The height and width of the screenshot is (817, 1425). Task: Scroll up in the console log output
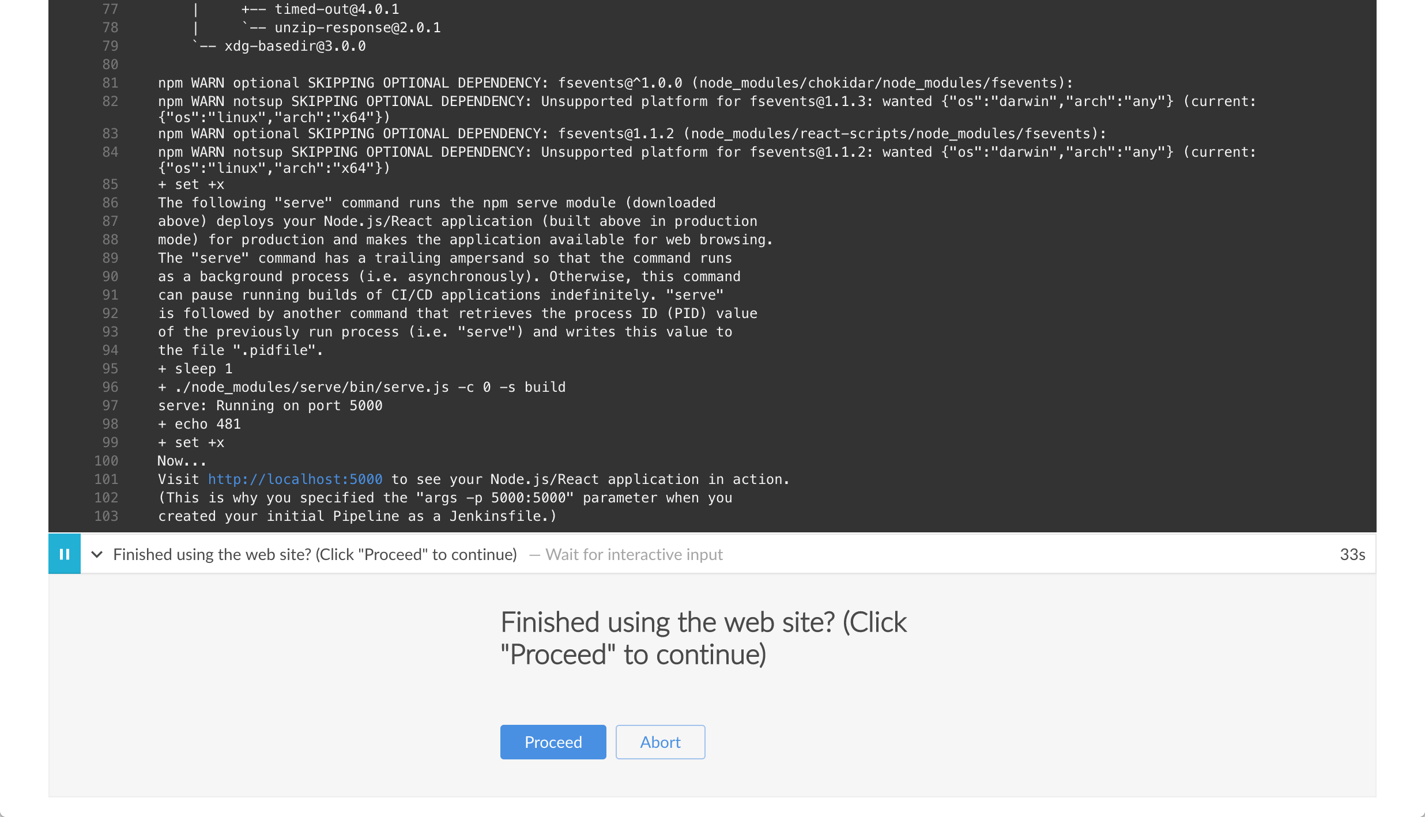(x=712, y=10)
